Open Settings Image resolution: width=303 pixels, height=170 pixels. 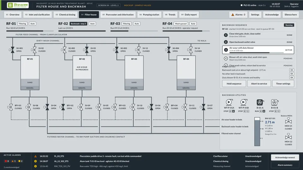pyautogui.click(x=255, y=15)
